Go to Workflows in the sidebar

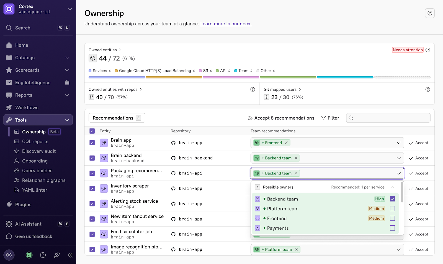click(x=27, y=108)
